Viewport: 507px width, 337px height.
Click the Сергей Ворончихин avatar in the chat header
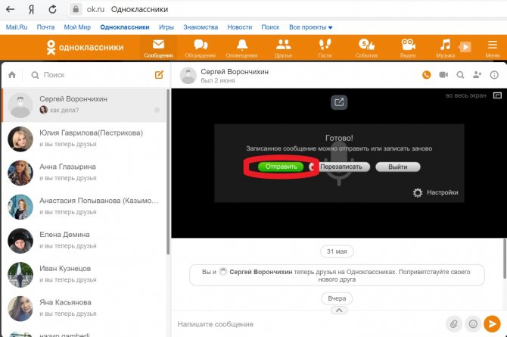coord(188,76)
